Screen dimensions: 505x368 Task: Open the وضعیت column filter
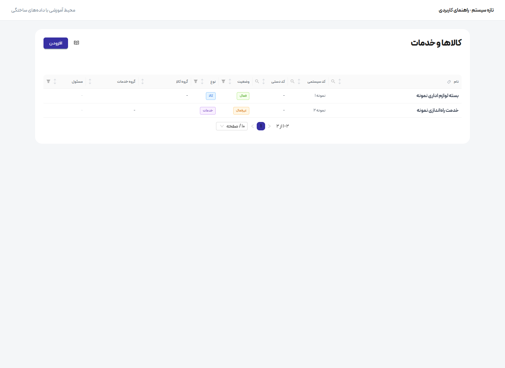point(223,82)
